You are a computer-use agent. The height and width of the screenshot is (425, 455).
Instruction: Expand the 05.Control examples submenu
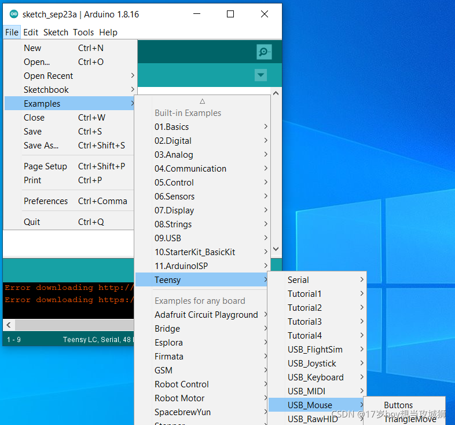[x=202, y=183]
